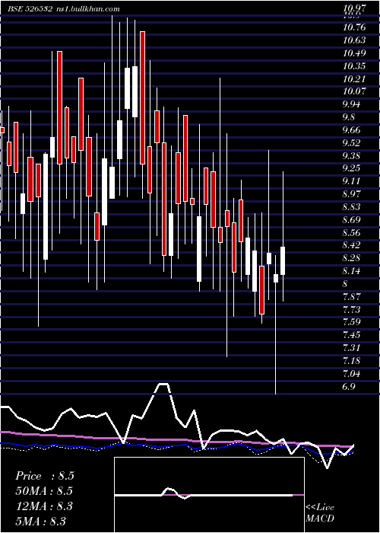
Task: Click the 50MA : 8.5 readout
Action: pyautogui.click(x=44, y=491)
